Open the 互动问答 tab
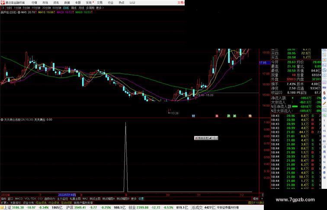The width and height of the screenshot is (327, 210). tap(67, 203)
